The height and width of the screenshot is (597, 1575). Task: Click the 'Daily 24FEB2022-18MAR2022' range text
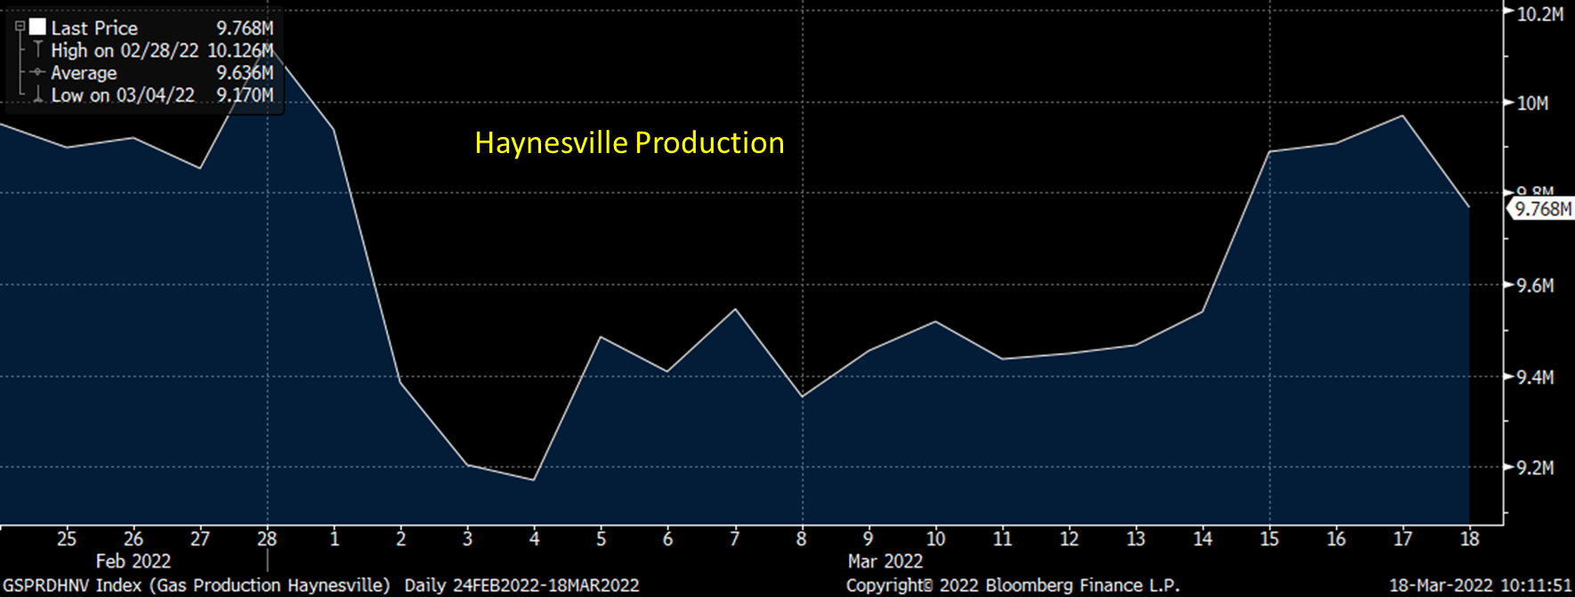[x=522, y=585]
